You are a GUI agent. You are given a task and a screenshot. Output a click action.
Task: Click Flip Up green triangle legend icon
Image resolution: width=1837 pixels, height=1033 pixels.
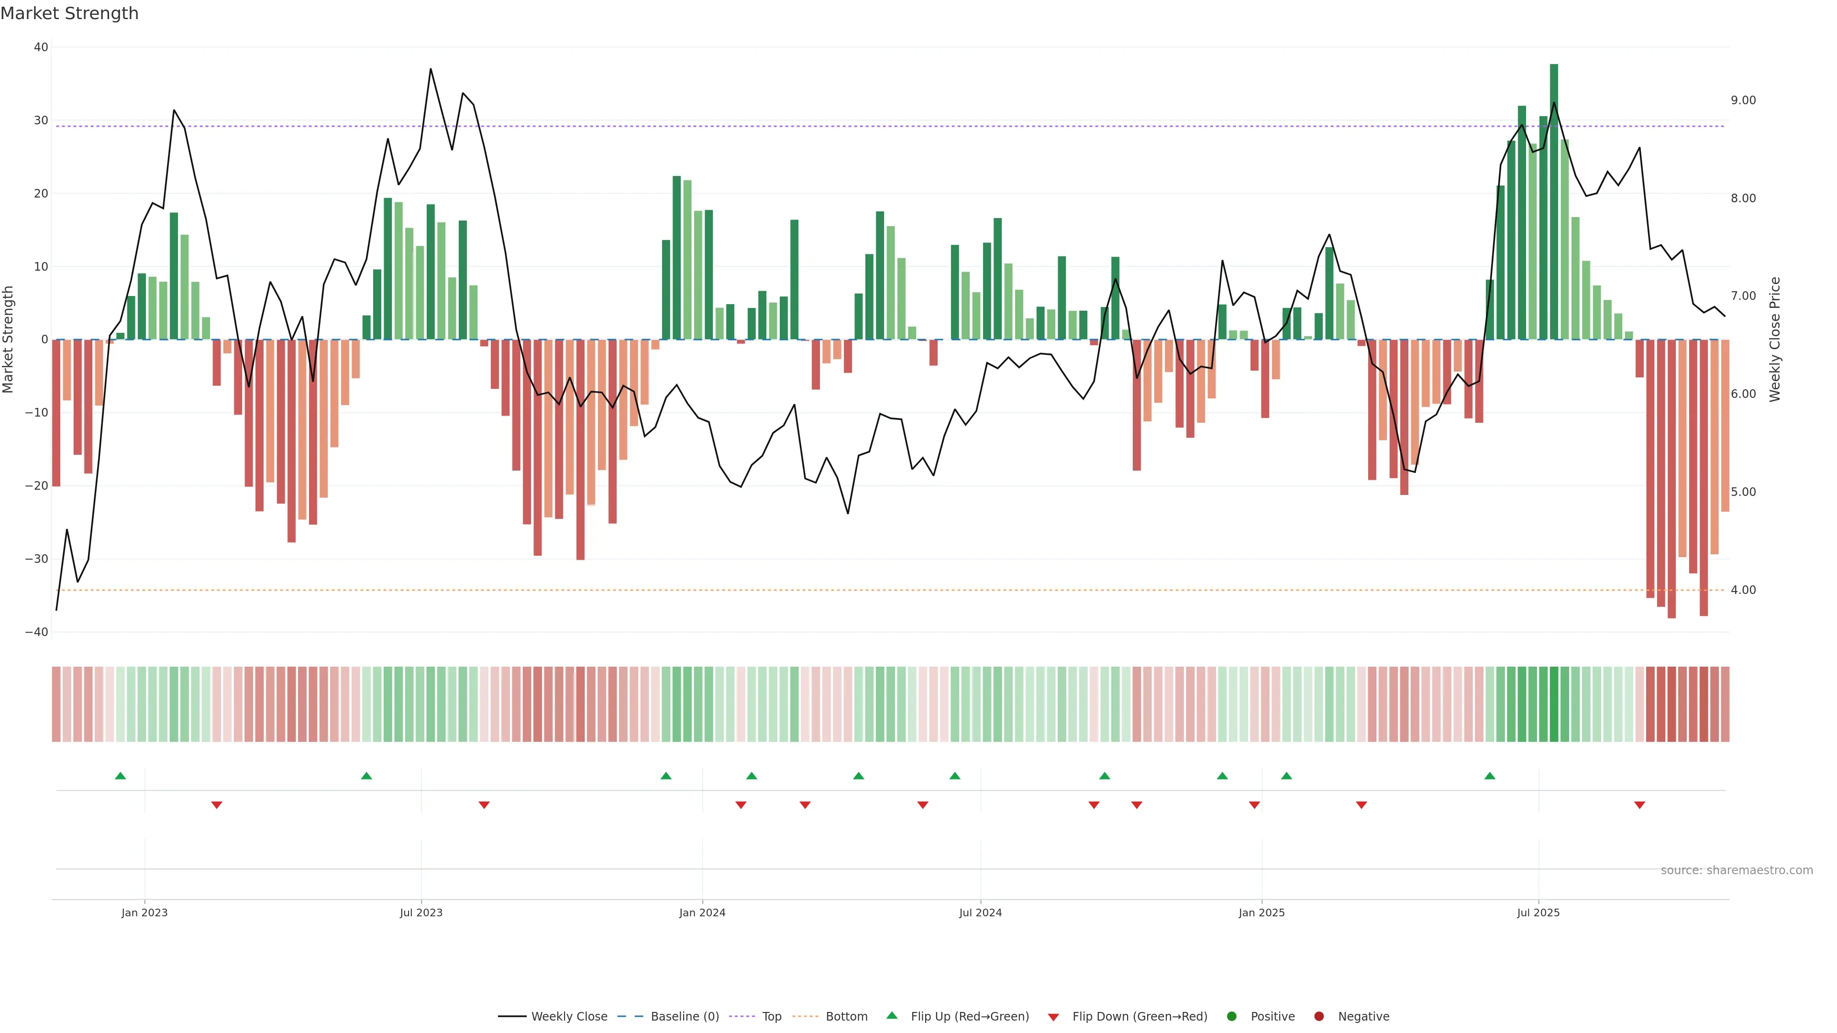click(891, 1015)
